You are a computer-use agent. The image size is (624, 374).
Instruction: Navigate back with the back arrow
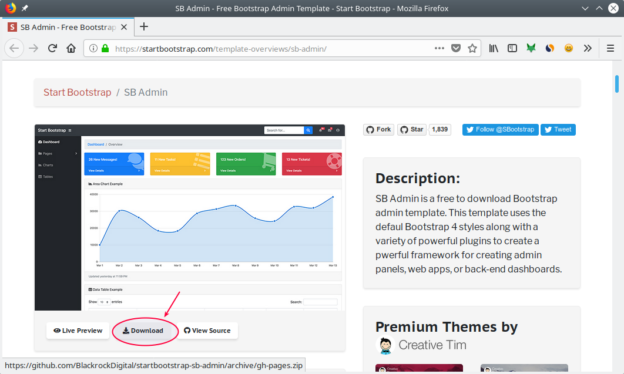coord(14,48)
